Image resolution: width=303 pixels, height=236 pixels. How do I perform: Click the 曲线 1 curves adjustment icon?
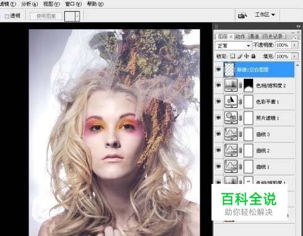point(231,166)
